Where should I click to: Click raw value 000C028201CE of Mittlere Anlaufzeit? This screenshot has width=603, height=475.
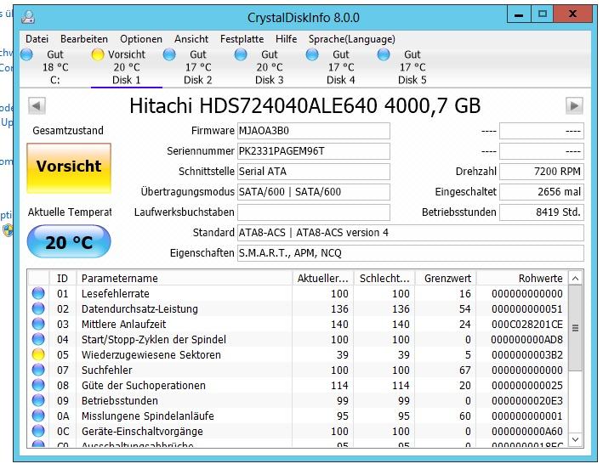point(527,324)
